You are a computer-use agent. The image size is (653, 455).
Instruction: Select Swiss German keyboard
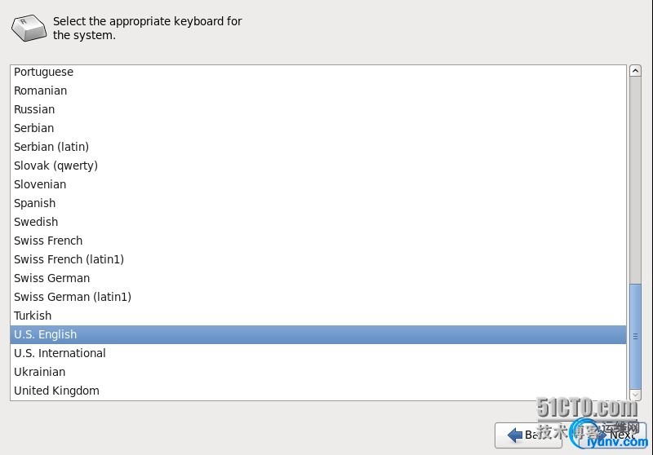[51, 278]
